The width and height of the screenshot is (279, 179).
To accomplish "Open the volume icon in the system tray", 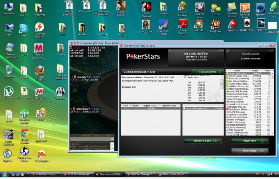I will pos(272,174).
